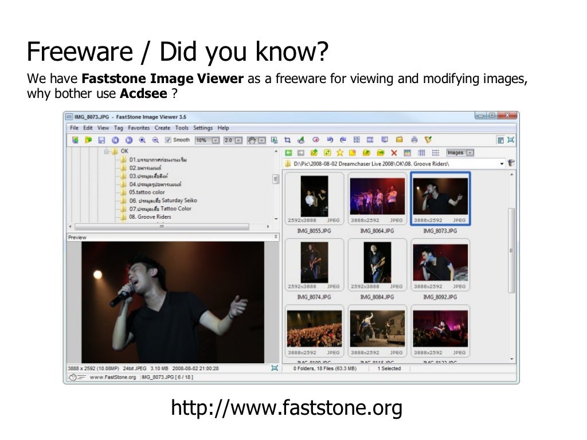The image size is (587, 440).
Task: Toggle the Smooth checkbox
Action: (168, 140)
